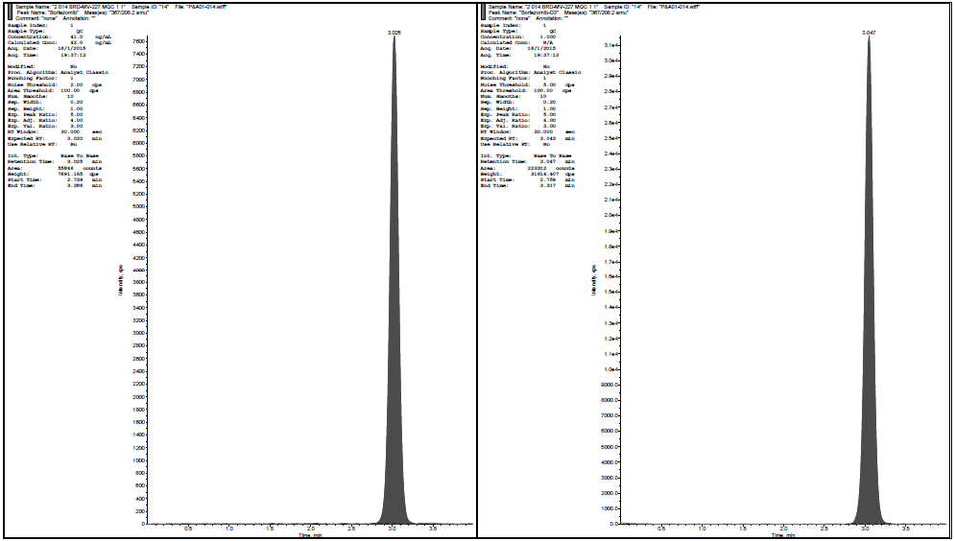Image resolution: width=955 pixels, height=541 pixels.
Task: Click the 3.025 peak label in left chromatogram
Action: coord(395,32)
